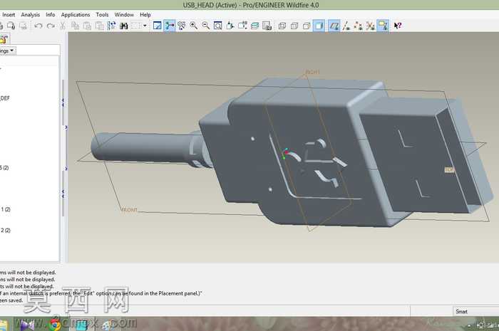Click the Chrome icon in taskbar

[x=55, y=325]
